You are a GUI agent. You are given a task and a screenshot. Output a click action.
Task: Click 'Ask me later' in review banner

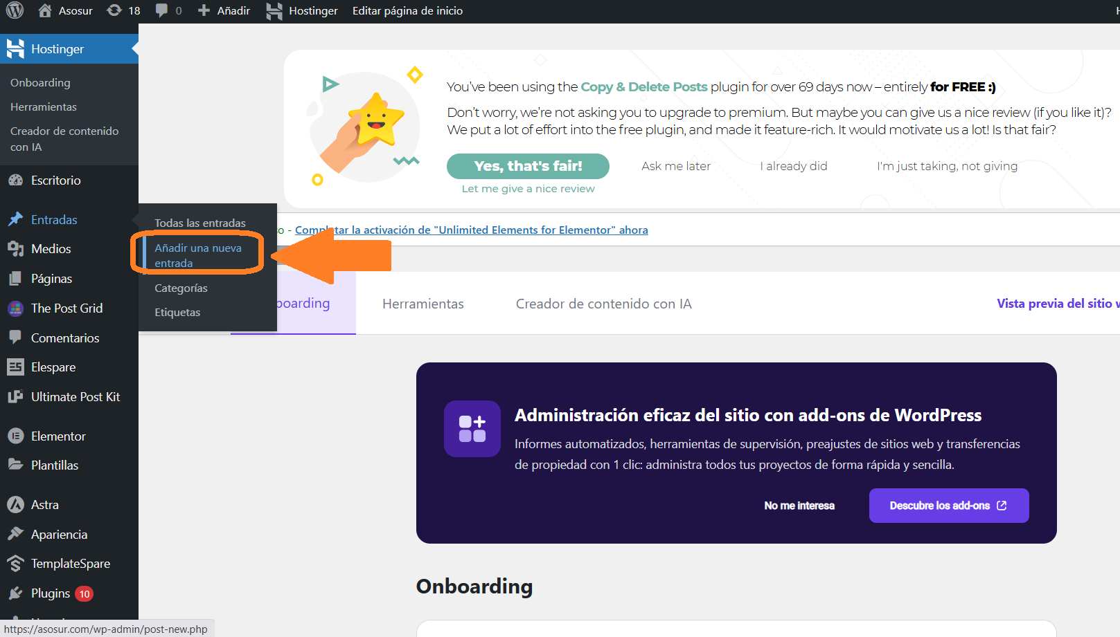point(676,166)
